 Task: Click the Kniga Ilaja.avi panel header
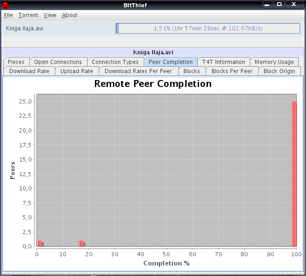(153, 52)
